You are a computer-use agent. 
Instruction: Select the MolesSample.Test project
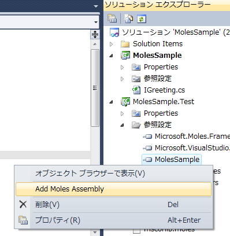pyautogui.click(x=164, y=102)
